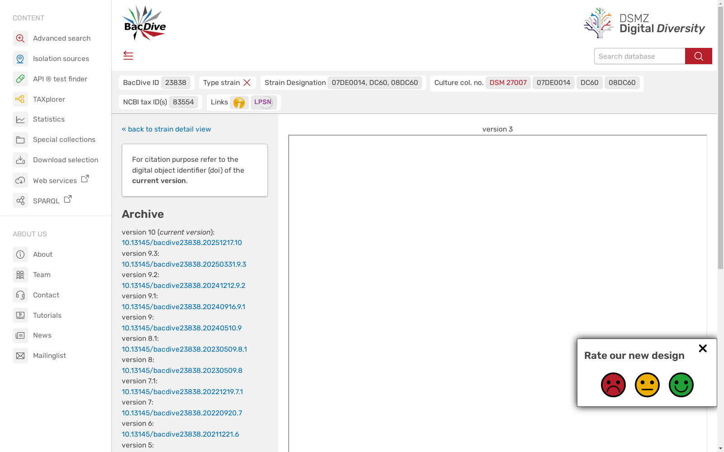
Task: Click the Special collections folder icon
Action: (20, 140)
